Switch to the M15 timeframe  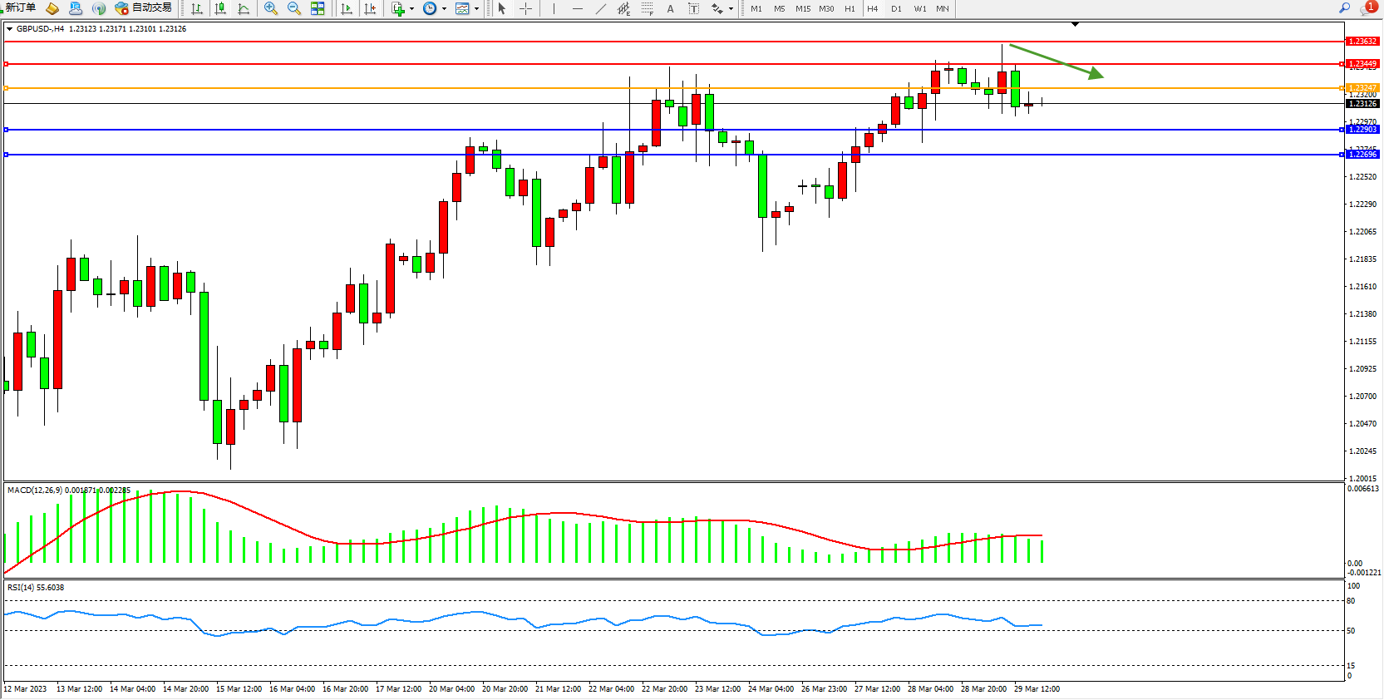802,8
